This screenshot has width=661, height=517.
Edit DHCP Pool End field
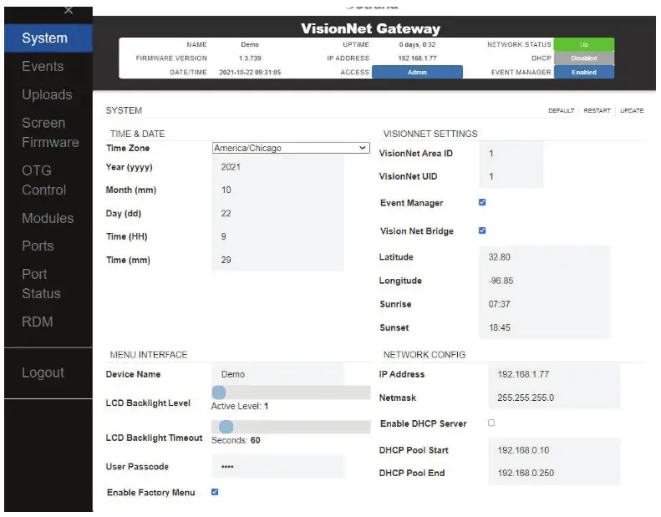(x=554, y=473)
